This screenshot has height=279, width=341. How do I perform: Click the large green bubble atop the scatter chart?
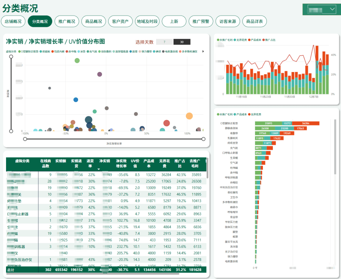77,61
